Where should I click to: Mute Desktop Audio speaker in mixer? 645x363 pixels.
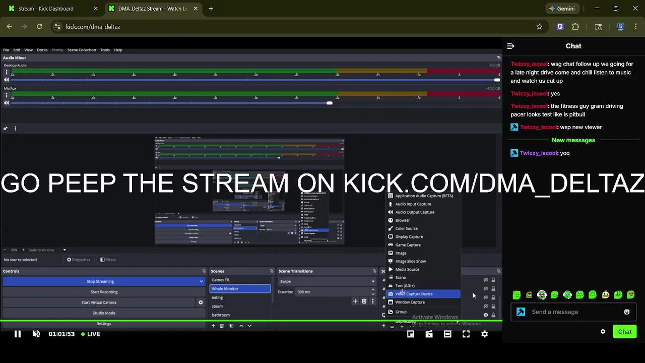pyautogui.click(x=7, y=80)
